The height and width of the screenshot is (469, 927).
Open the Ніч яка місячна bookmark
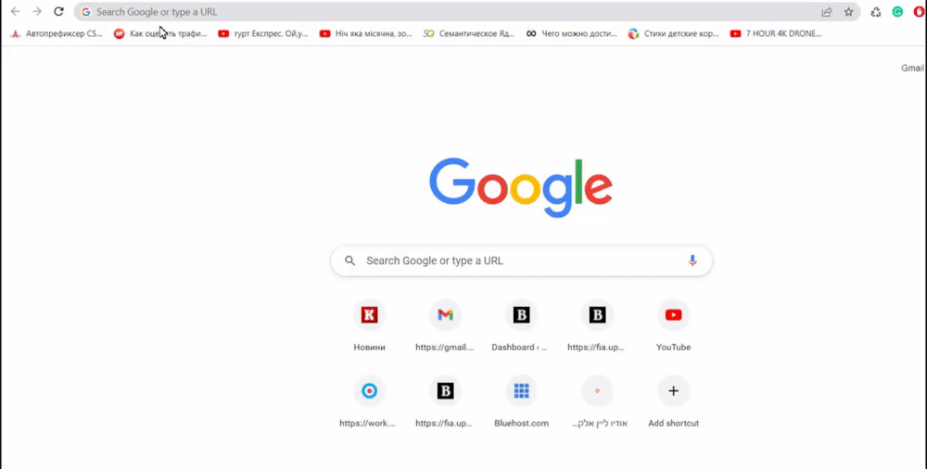[366, 33]
